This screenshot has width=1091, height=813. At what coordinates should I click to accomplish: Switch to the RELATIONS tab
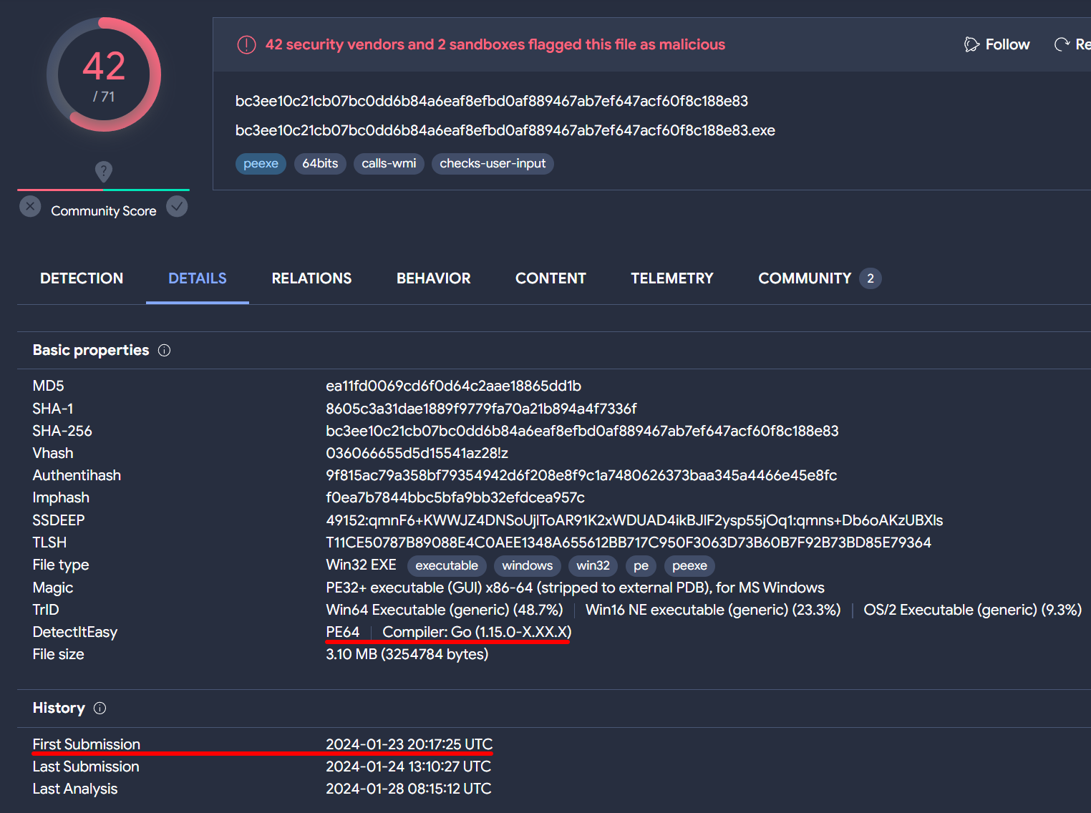[x=311, y=278]
